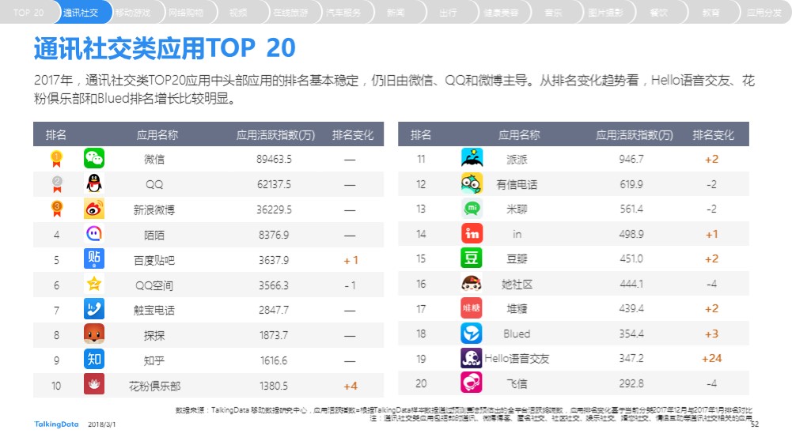This screenshot has height=445, width=792.
Task: Go to the 音乐 tab
Action: 554,13
